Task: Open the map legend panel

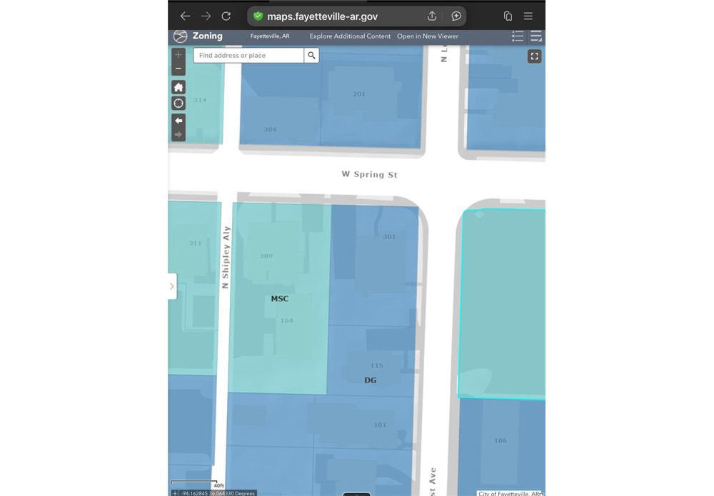Action: coord(518,36)
